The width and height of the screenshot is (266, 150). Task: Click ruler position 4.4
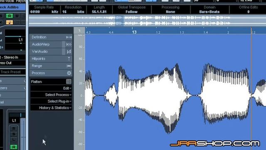(111, 32)
